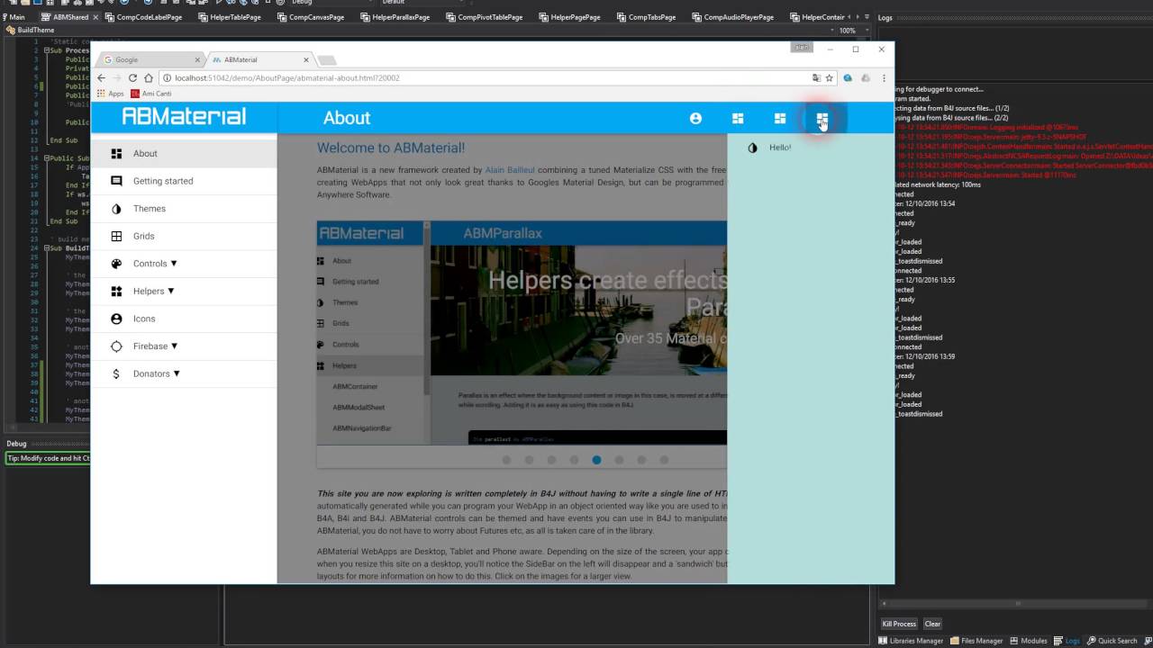
Task: Click the account person icon in the About navbar
Action: click(x=695, y=118)
